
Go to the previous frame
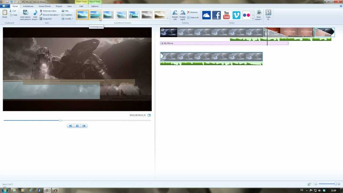click(70, 126)
